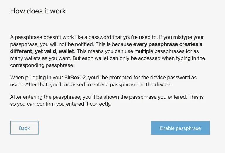Click the Back button
Viewport: 225px width, 153px height.
24,128
